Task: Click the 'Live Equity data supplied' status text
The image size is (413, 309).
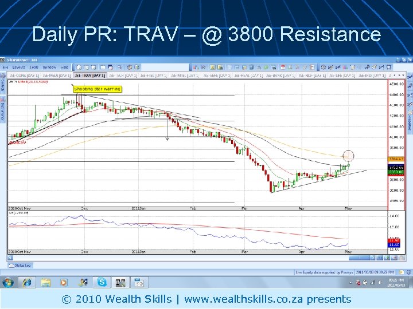Action: 324,272
